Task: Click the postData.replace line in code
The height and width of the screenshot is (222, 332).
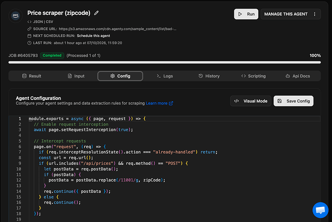Action: [107, 180]
